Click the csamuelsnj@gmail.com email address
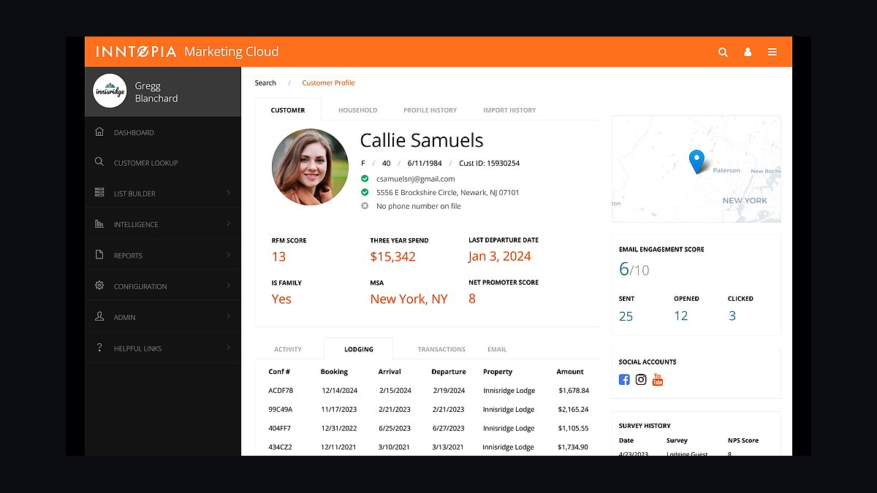The height and width of the screenshot is (493, 877). point(415,179)
